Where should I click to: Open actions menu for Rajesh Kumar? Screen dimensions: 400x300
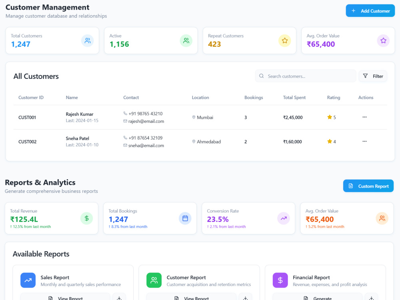364,117
